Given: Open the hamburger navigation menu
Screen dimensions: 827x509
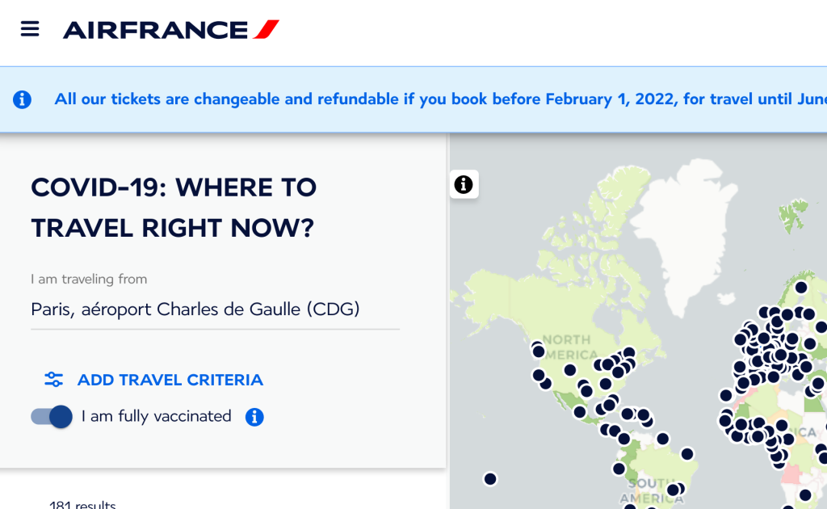Looking at the screenshot, I should [30, 29].
